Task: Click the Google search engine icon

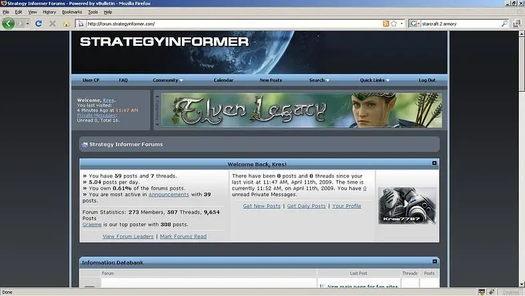Action: (x=413, y=24)
